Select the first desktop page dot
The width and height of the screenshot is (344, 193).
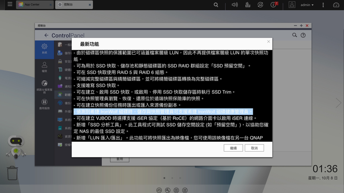click(x=164, y=178)
